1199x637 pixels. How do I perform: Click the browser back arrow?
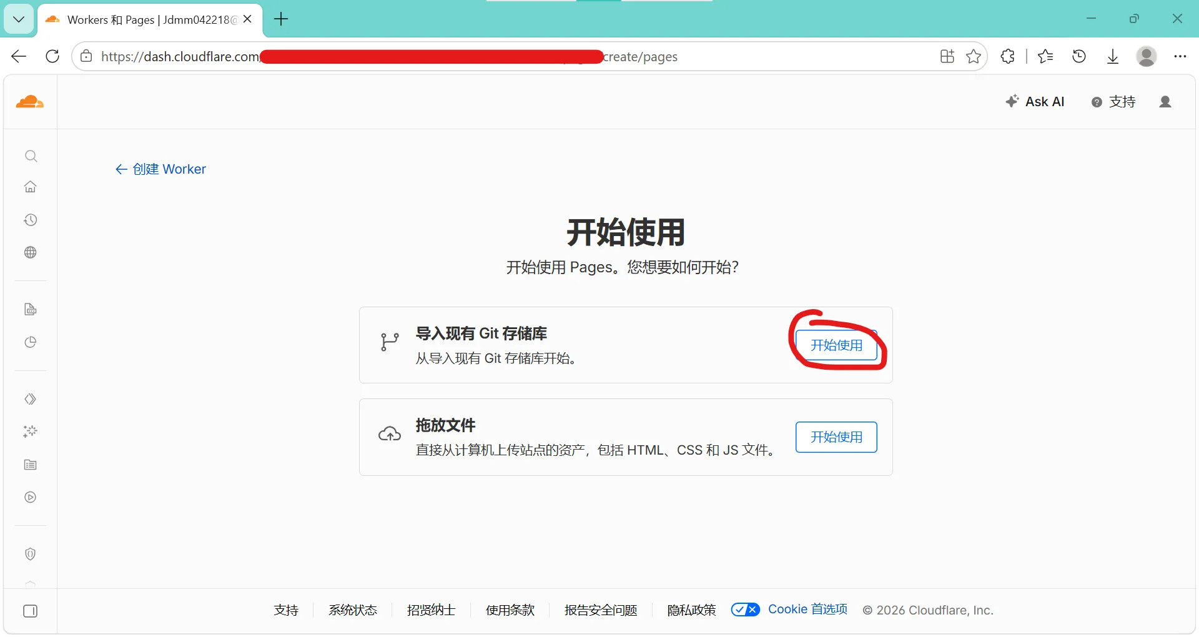[x=19, y=56]
